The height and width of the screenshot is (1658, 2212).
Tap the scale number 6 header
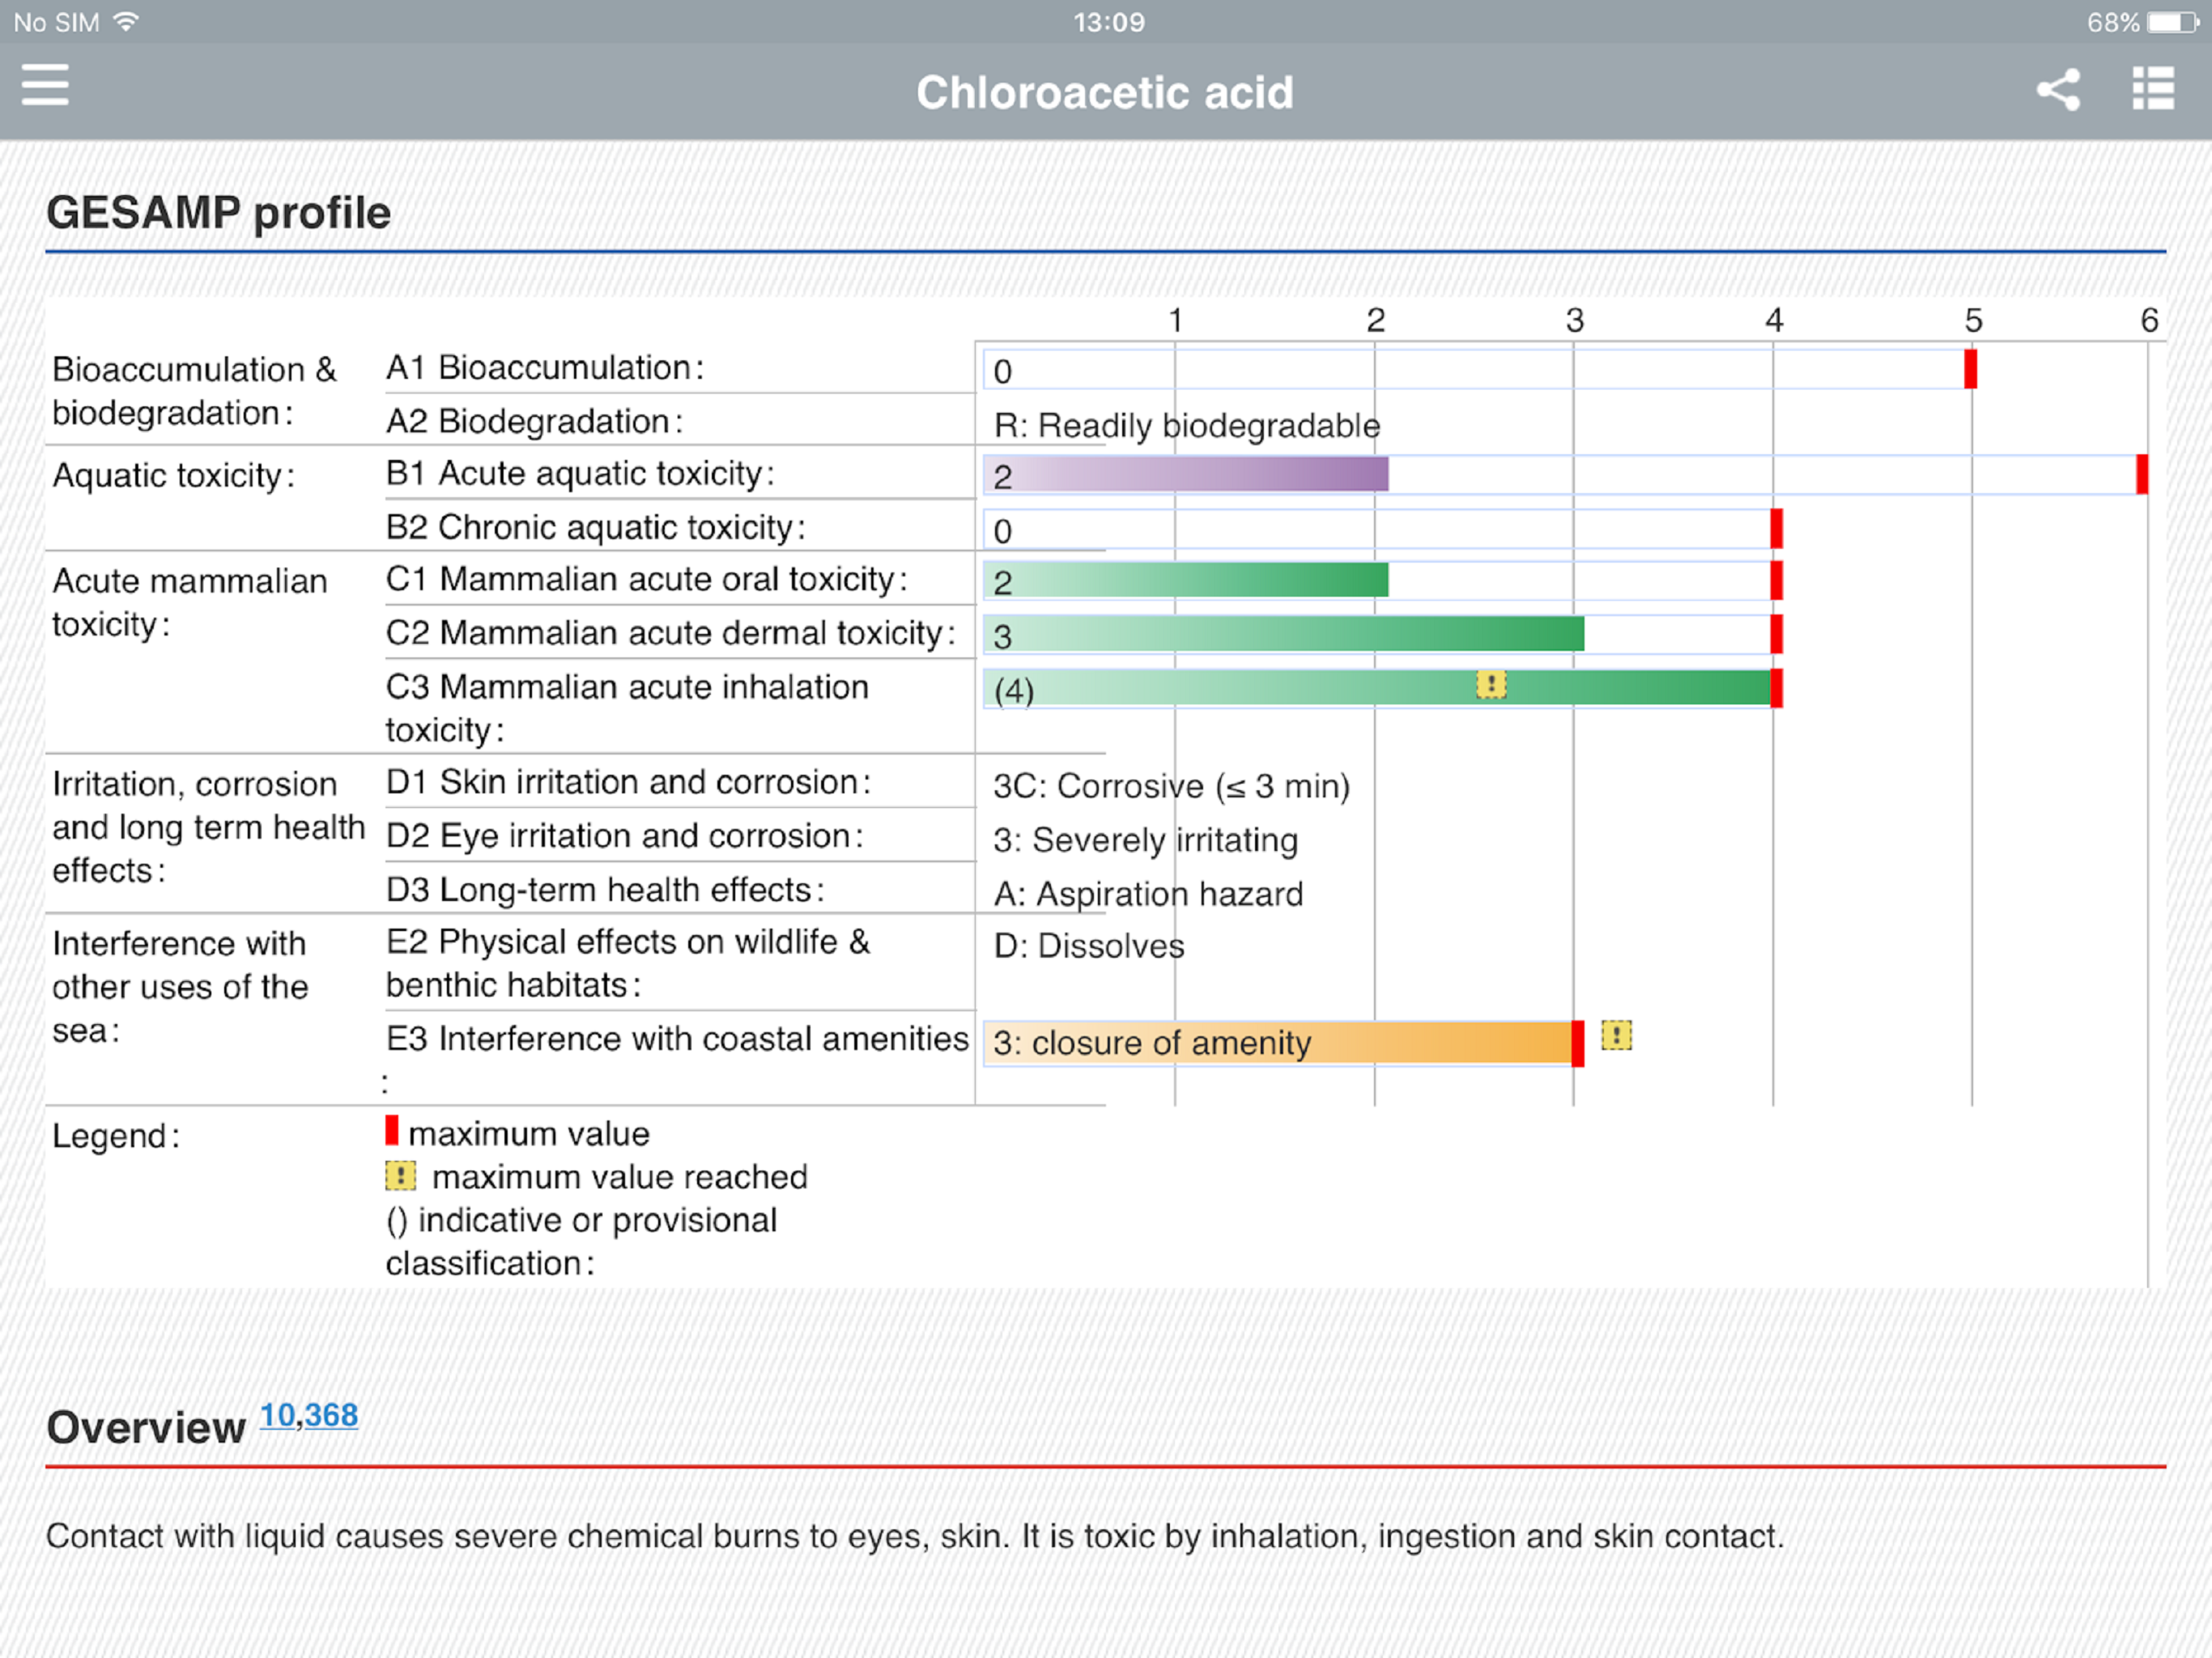(x=2149, y=320)
